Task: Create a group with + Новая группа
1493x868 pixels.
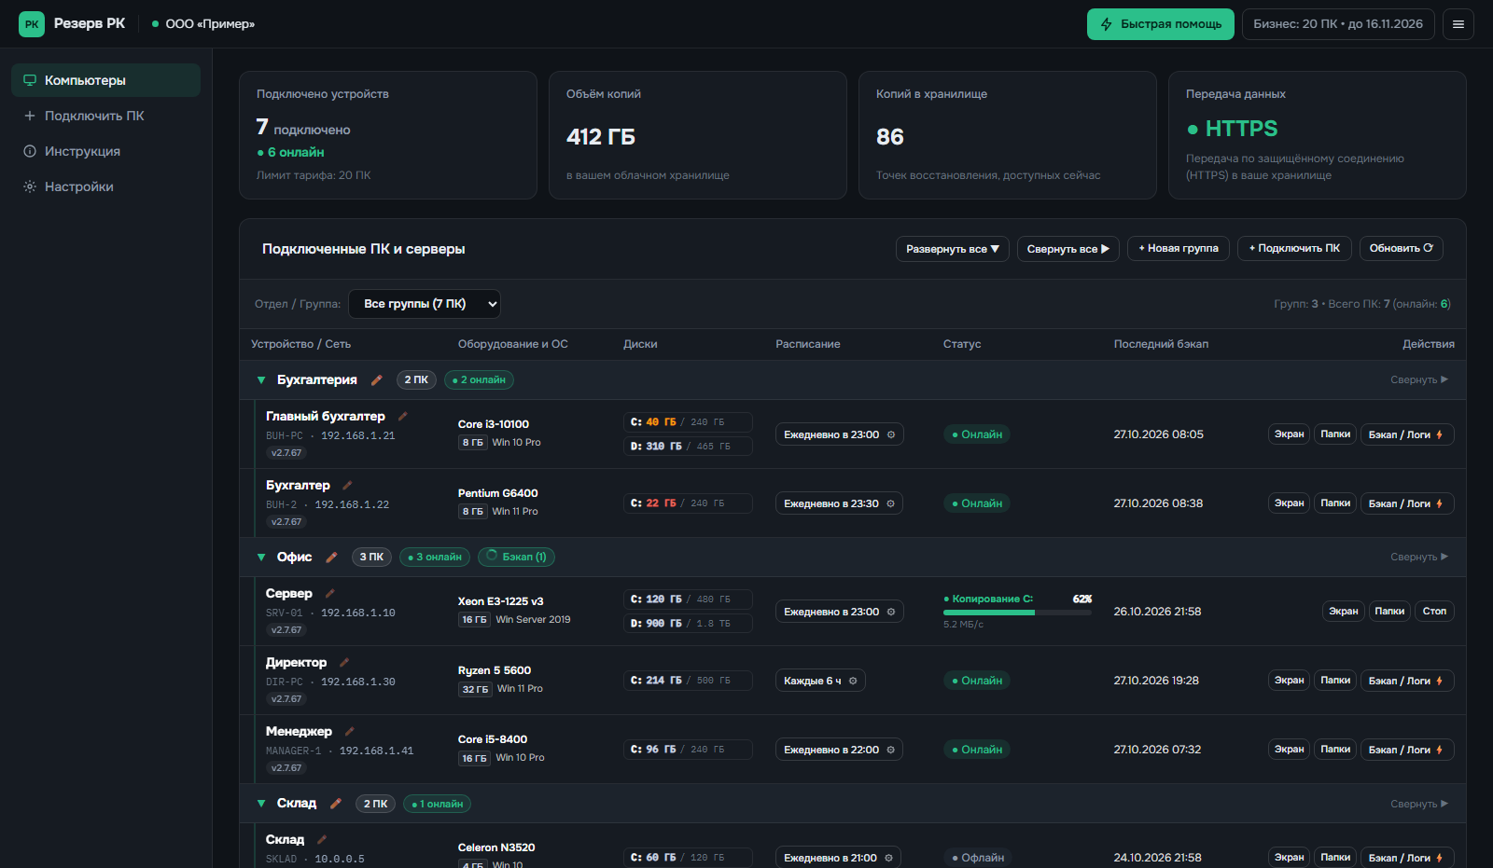Action: click(1179, 248)
